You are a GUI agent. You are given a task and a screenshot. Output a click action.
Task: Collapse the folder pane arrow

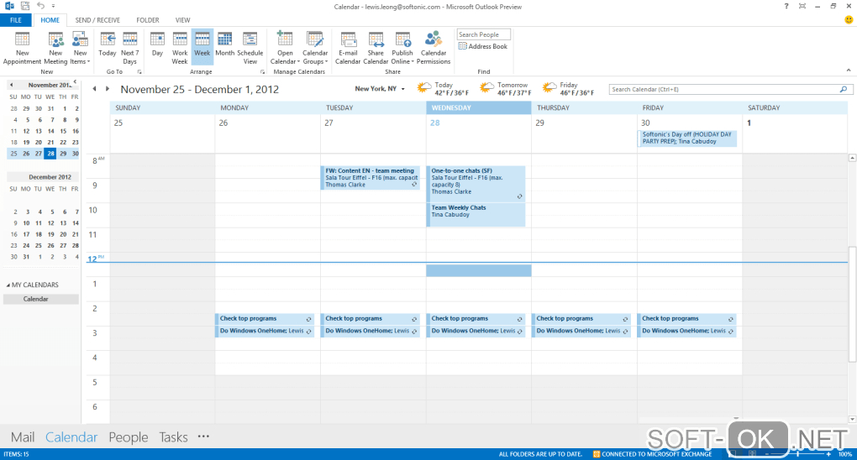(x=75, y=81)
